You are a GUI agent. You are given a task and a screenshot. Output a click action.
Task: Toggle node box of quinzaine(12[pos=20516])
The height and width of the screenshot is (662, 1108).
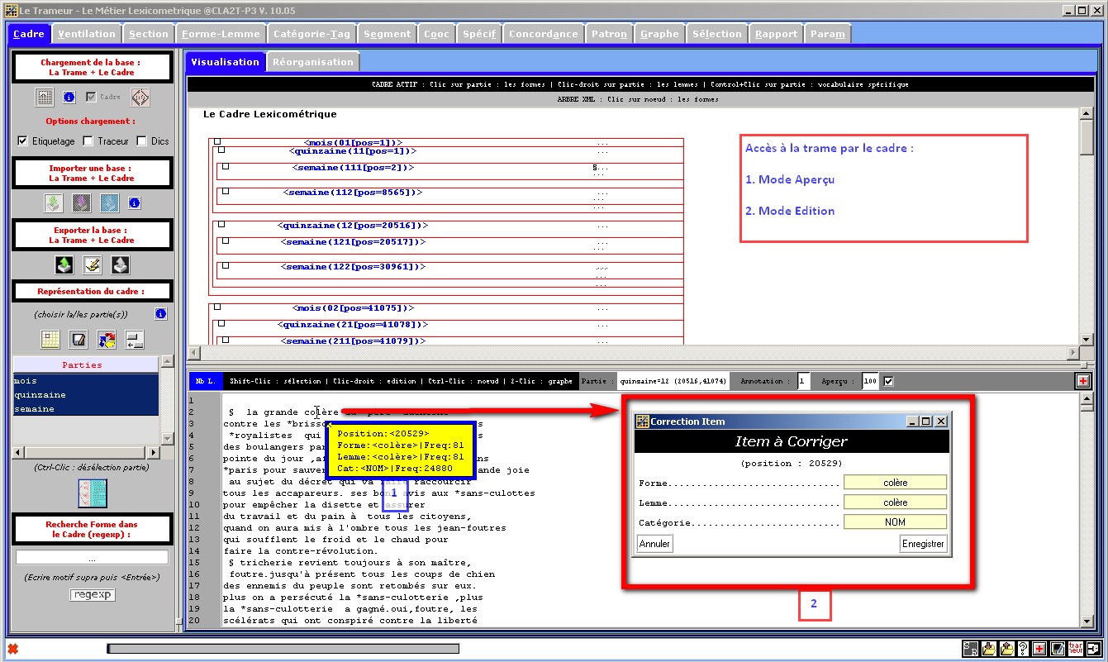[221, 224]
